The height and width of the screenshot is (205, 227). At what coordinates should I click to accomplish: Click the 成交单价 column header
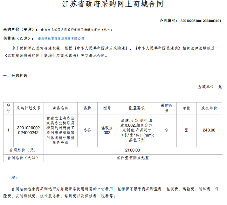pos(209,108)
